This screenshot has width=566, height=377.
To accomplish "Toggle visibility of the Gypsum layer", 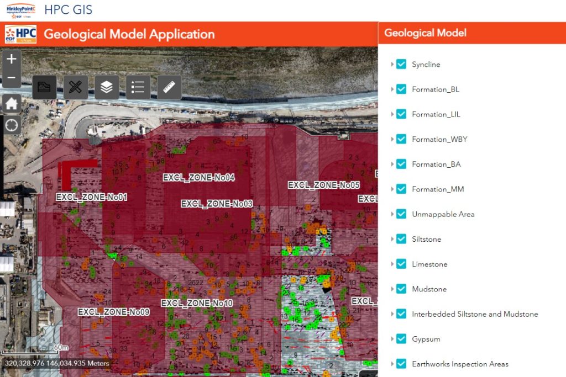I will coord(401,339).
